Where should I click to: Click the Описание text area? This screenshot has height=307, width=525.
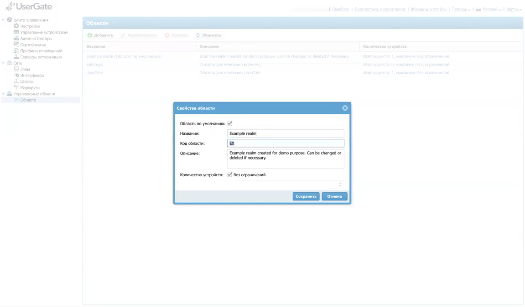(286, 159)
